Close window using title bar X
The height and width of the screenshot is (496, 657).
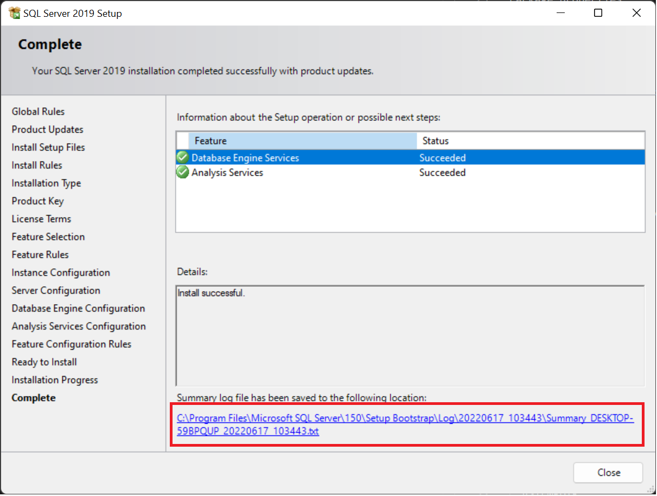(x=636, y=14)
